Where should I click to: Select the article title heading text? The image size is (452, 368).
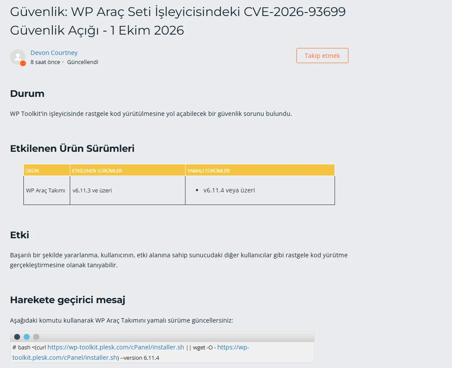178,21
